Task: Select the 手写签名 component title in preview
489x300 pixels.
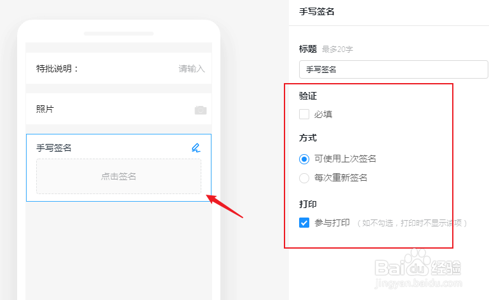Action: pos(54,148)
